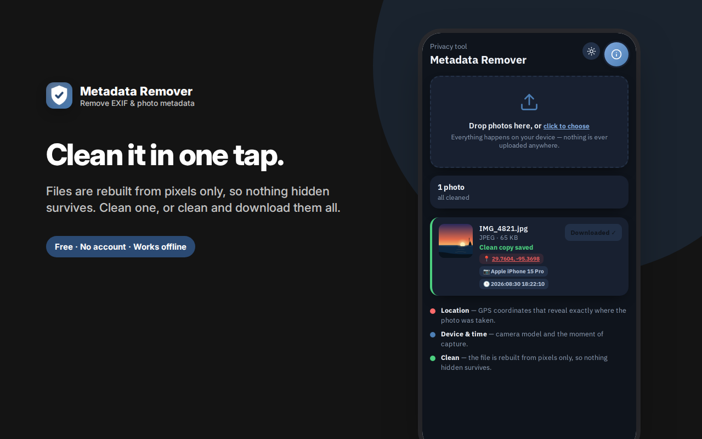Click the 'JPEG · 65 KB' file details

pos(499,238)
